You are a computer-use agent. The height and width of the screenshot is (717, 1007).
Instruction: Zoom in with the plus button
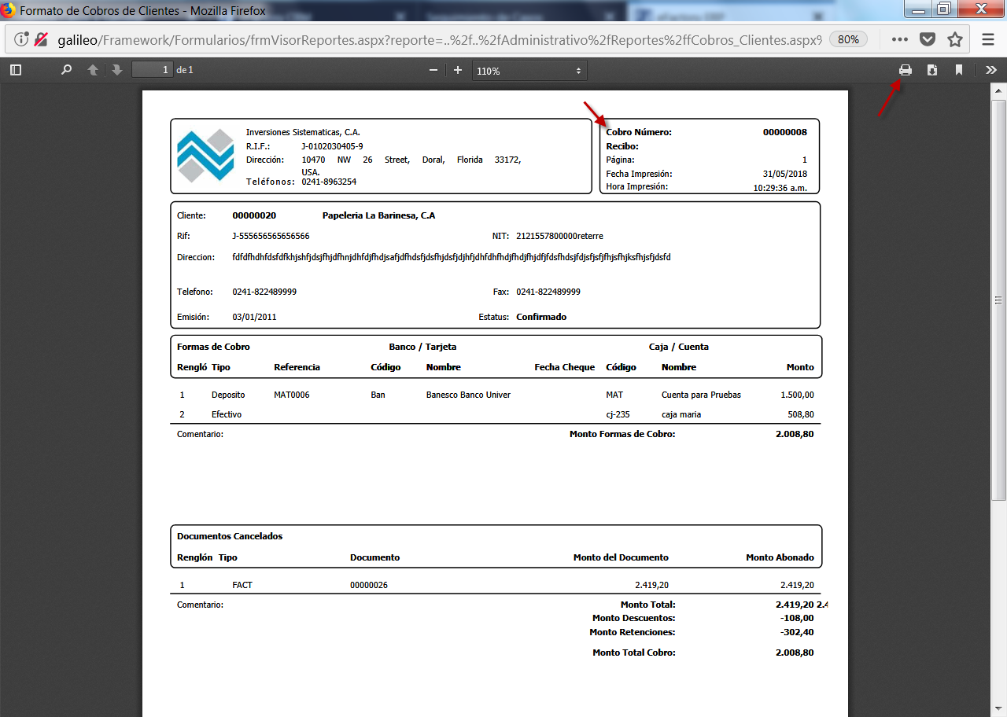point(458,70)
